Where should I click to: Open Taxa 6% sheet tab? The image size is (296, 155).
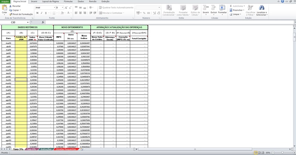click(x=31, y=149)
